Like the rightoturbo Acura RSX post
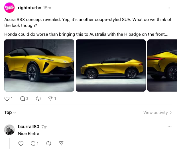The image size is (177, 150). coord(7,99)
